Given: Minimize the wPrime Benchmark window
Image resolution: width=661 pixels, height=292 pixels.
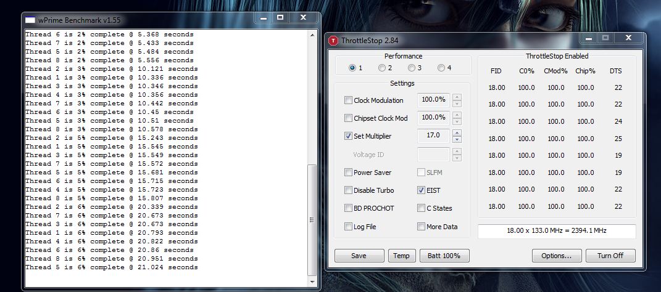Looking at the screenshot, I should 264,18.
